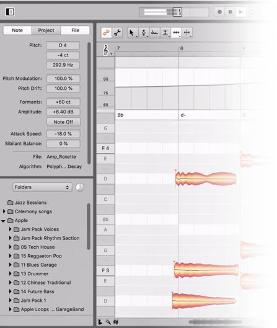Open the note assignment wrench tool
277x328 pixels.
click(x=117, y=33)
